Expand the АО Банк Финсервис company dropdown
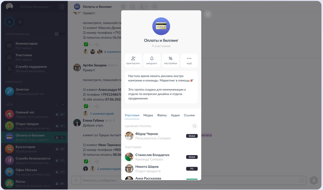Screen dimensions: 323x190 point(36,7)
